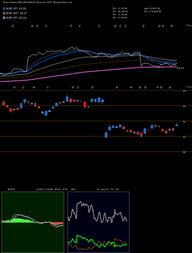Click the chart title mentioning MunafaSutra.com
192x253 pixels.
coord(38,2)
